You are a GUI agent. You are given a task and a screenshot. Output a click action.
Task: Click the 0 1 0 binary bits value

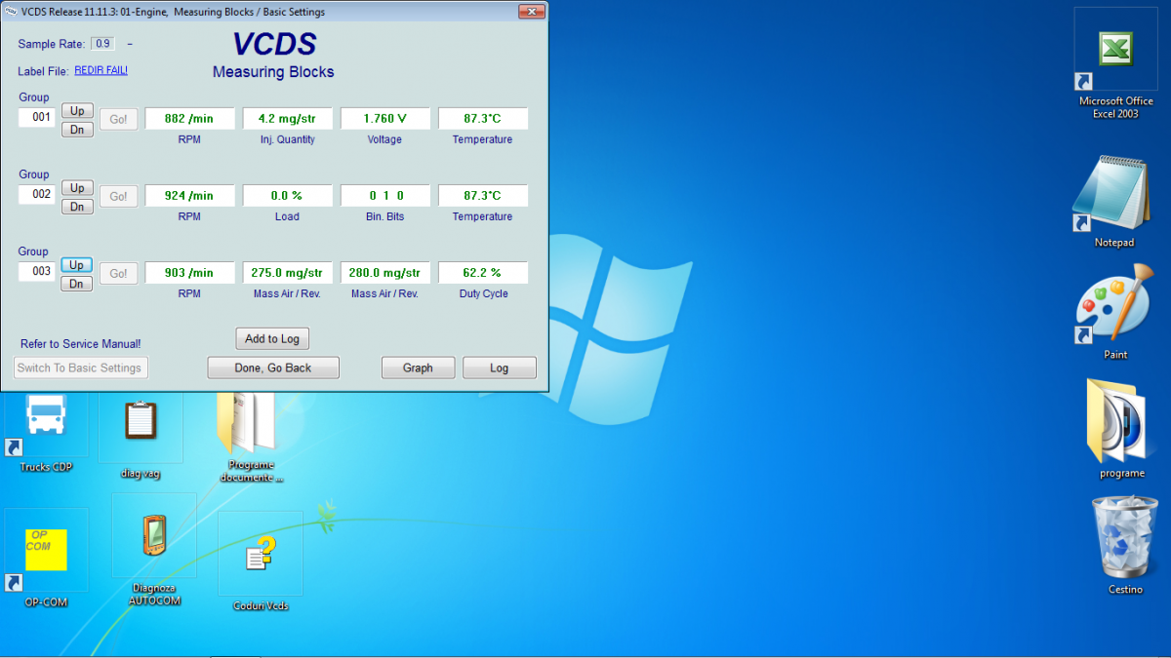pos(385,196)
